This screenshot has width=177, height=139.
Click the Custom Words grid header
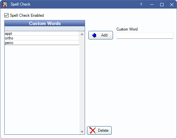click(45, 23)
